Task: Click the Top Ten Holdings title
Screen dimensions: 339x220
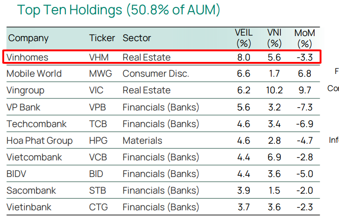Action: 119,10
